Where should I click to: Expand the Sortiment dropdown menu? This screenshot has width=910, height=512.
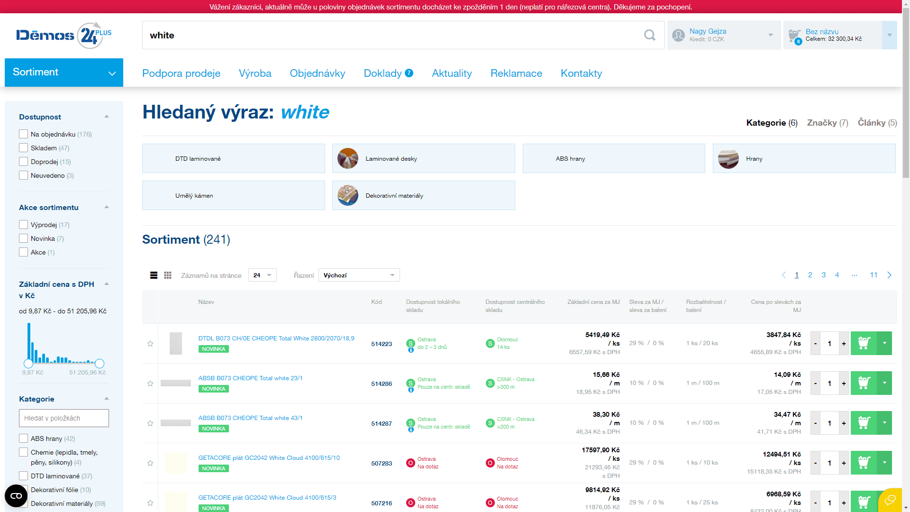(x=64, y=73)
